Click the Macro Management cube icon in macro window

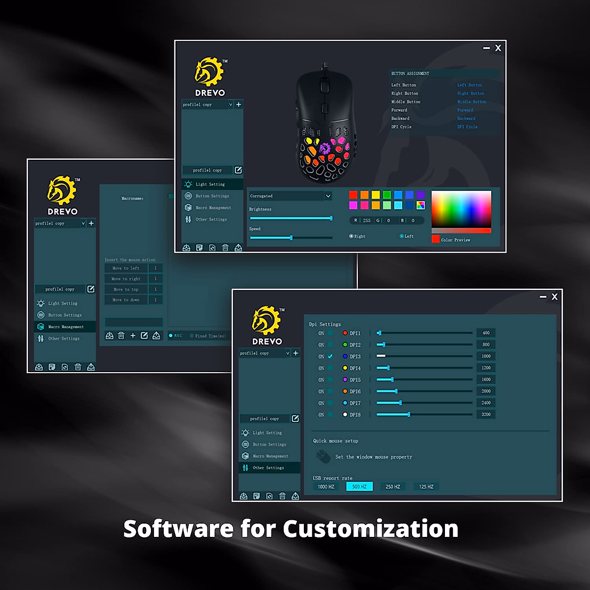click(x=41, y=326)
